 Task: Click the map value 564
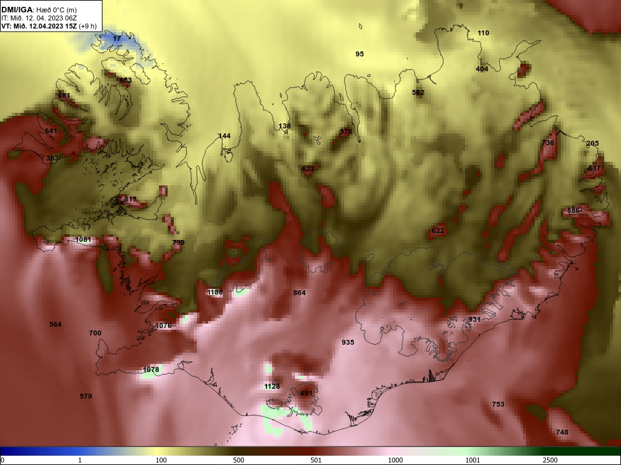(x=55, y=324)
